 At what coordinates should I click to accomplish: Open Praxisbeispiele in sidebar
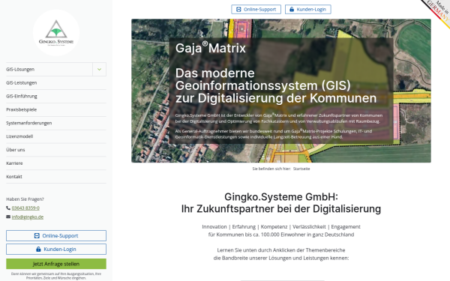[56, 109]
